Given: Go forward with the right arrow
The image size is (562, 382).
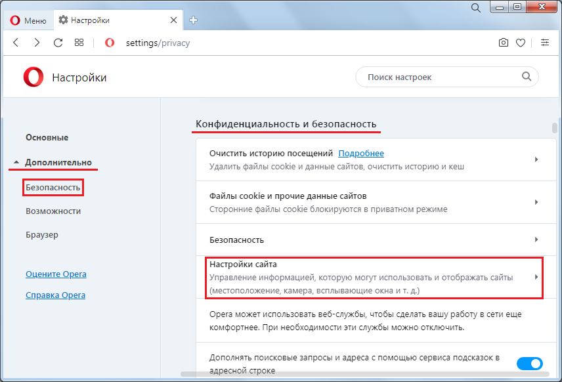Looking at the screenshot, I should point(37,43).
